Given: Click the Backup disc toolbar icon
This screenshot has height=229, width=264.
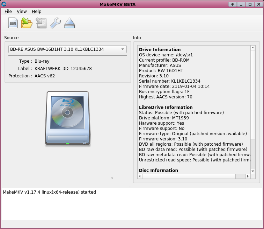Looking at the screenshot, I should (x=41, y=23).
